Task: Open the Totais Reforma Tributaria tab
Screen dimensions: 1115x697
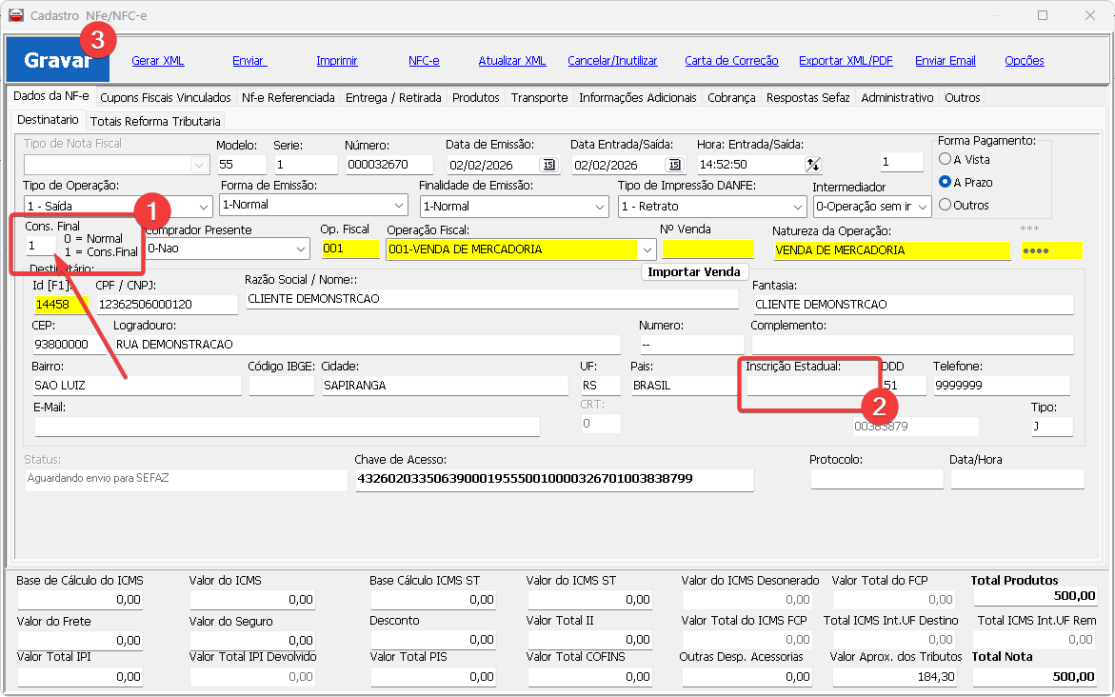Action: (x=155, y=121)
